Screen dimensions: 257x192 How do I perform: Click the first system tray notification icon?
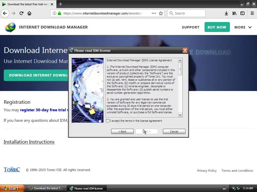[234, 188]
